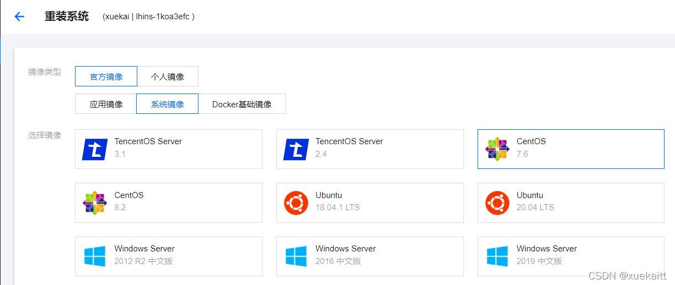Select the 系统镜像 tab
675x285 pixels.
click(167, 104)
